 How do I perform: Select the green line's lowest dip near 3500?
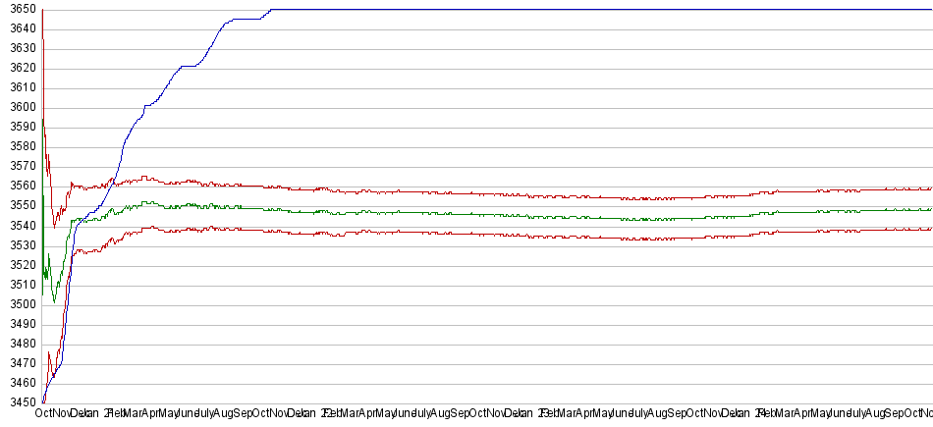pos(54,301)
